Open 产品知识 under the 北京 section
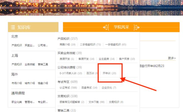This screenshot has width=183, height=112. point(17,45)
